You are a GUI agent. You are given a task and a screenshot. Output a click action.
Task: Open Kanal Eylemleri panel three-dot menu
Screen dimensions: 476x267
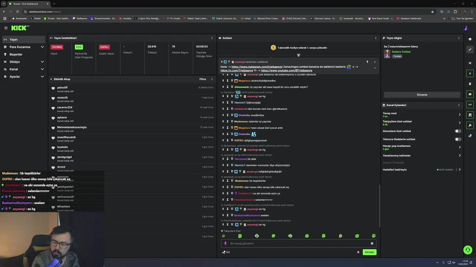pos(459,105)
